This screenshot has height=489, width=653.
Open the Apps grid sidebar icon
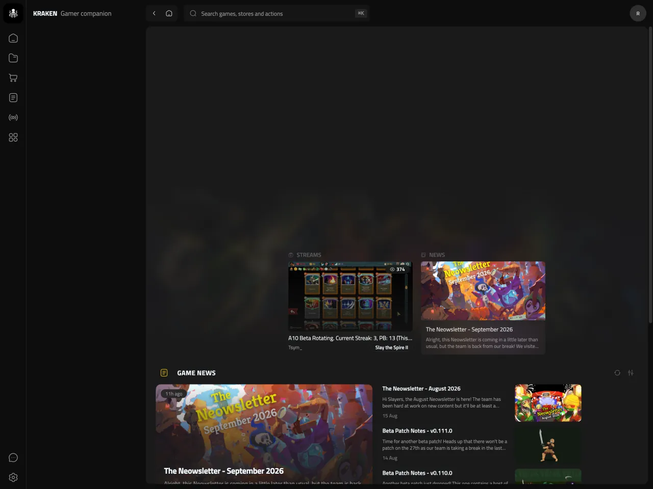(x=13, y=138)
